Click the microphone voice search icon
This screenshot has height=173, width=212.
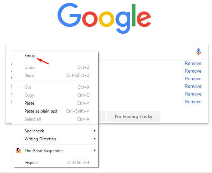pyautogui.click(x=198, y=52)
